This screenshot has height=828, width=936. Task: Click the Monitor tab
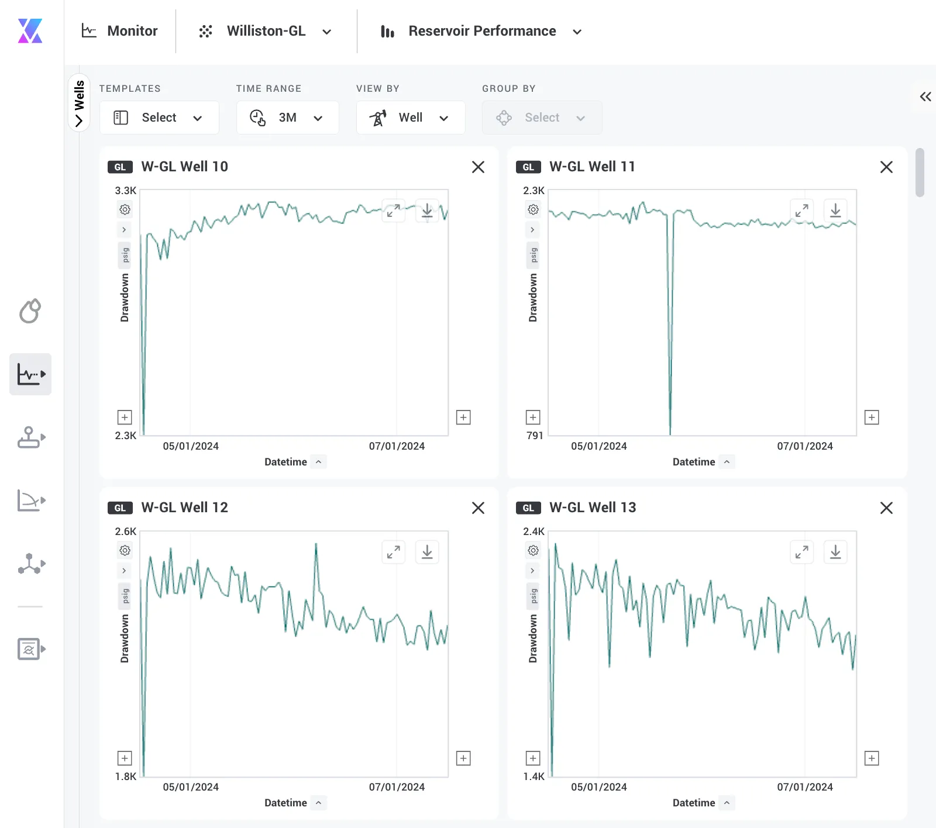click(x=120, y=31)
